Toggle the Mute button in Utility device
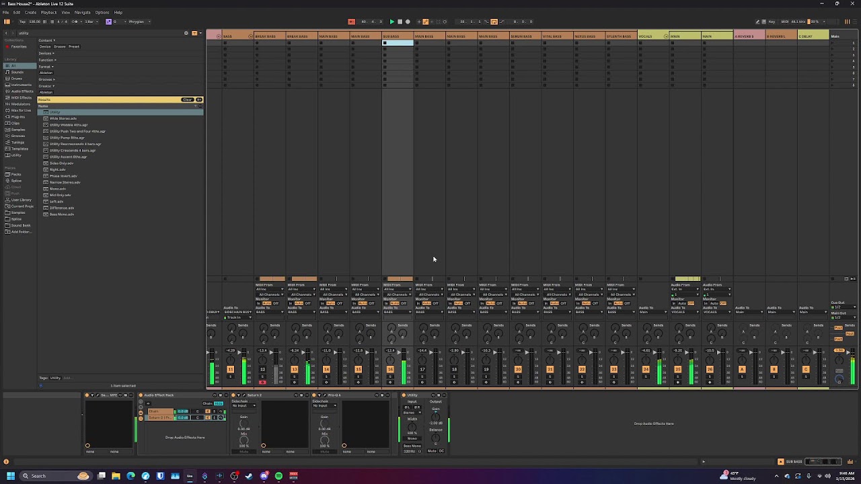The width and height of the screenshot is (861, 484). click(432, 451)
